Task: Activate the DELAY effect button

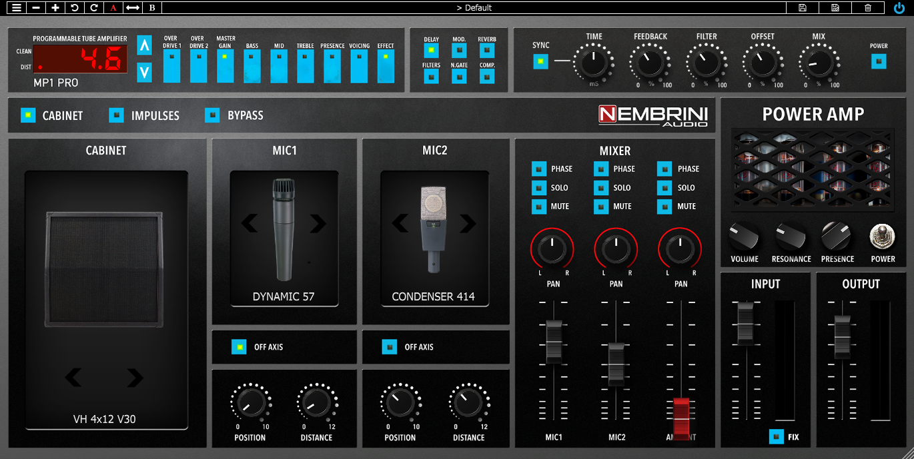Action: click(431, 49)
